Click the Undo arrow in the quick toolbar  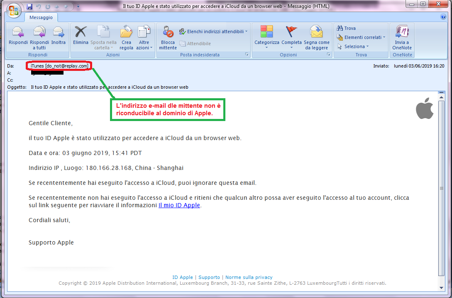point(39,6)
